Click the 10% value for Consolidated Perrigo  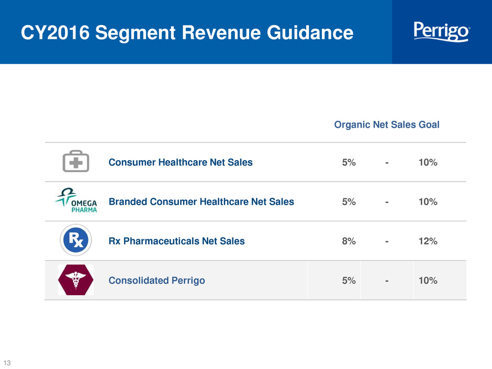click(428, 280)
